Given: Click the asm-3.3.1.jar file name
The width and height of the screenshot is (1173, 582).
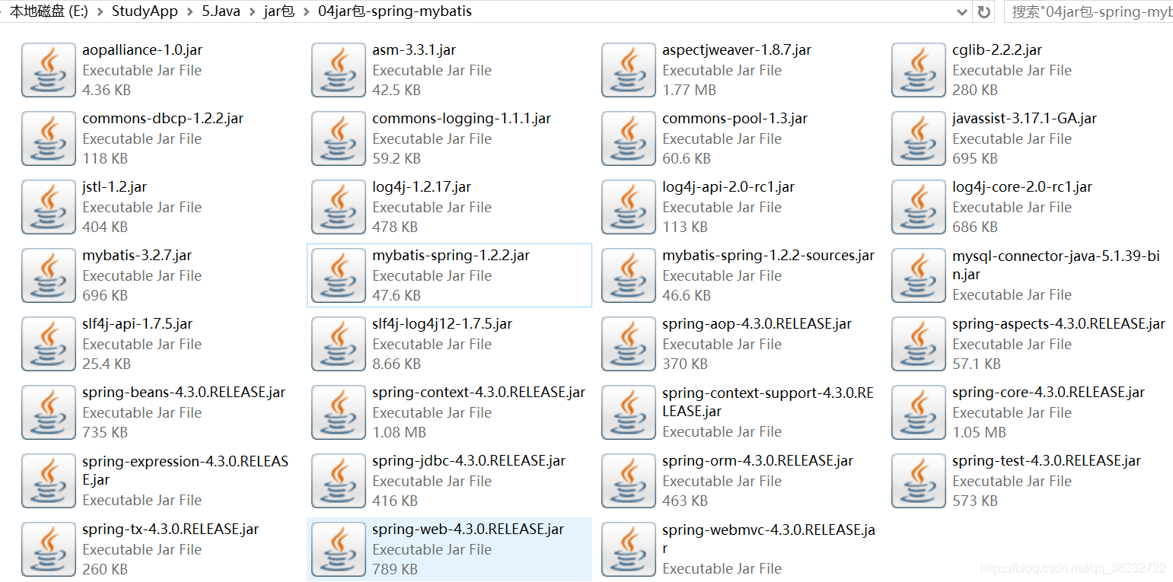Looking at the screenshot, I should (414, 50).
